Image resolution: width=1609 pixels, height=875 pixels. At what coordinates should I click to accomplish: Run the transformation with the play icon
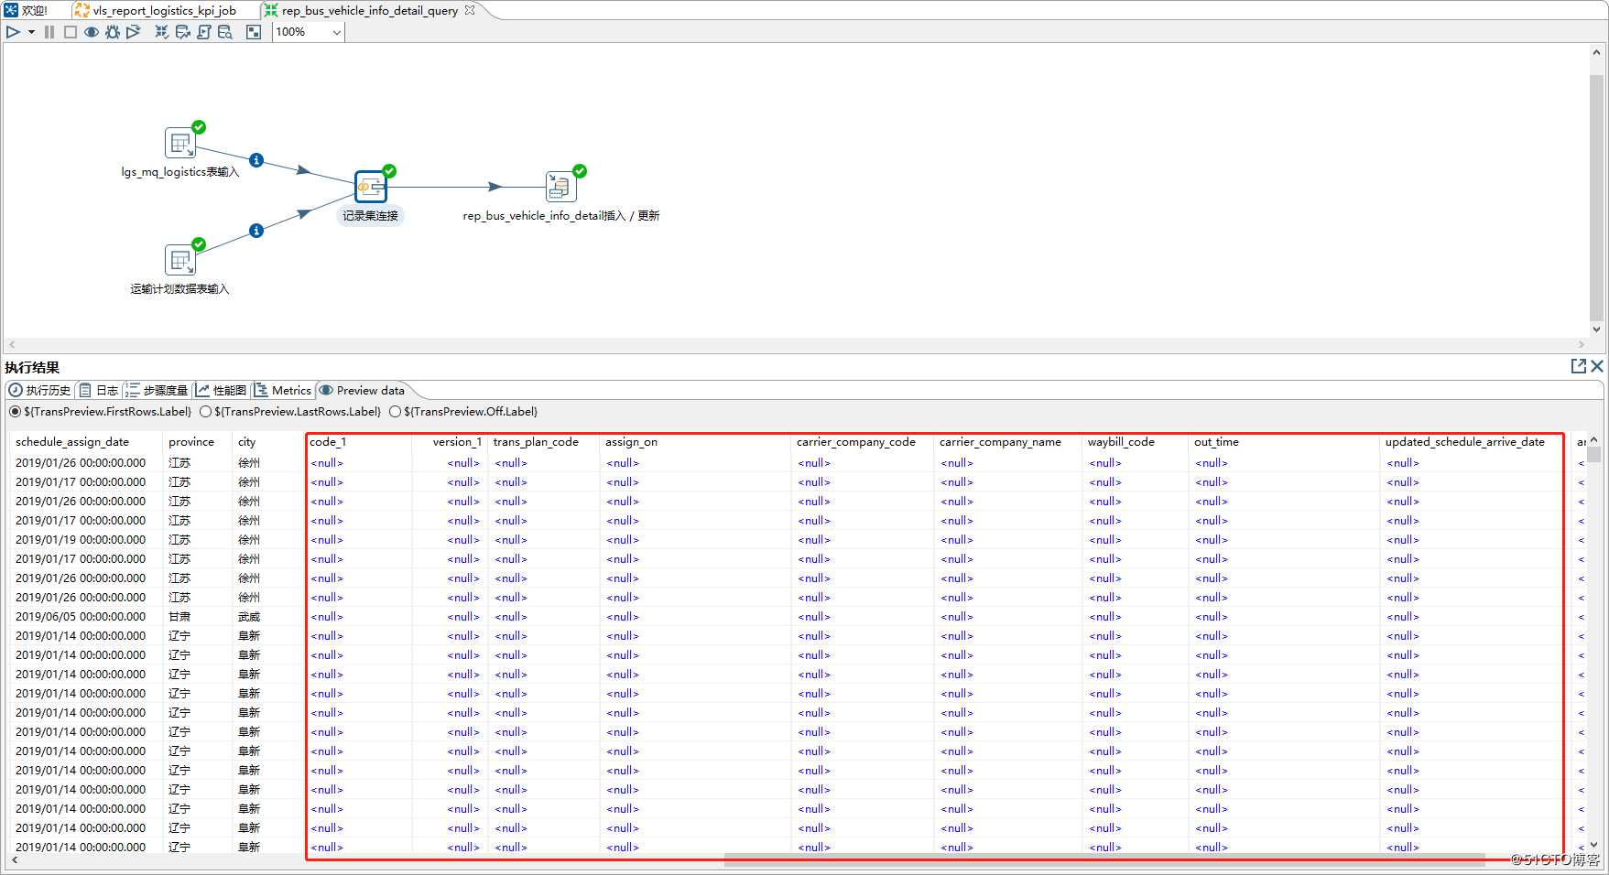pyautogui.click(x=13, y=32)
